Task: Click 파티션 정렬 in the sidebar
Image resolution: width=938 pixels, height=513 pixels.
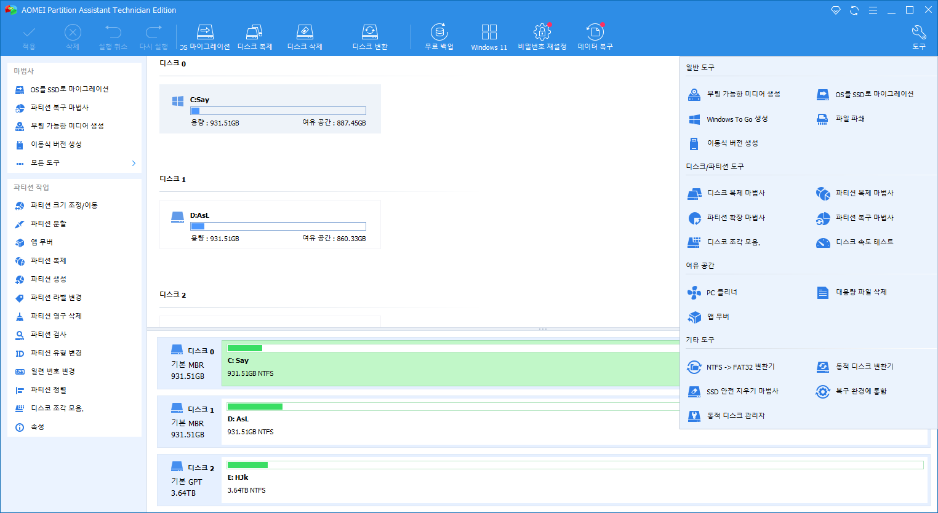Action: coord(40,390)
